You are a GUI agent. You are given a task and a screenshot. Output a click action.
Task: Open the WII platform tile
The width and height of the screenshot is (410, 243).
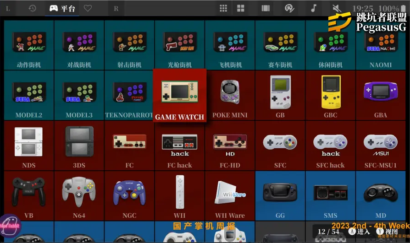(180, 196)
